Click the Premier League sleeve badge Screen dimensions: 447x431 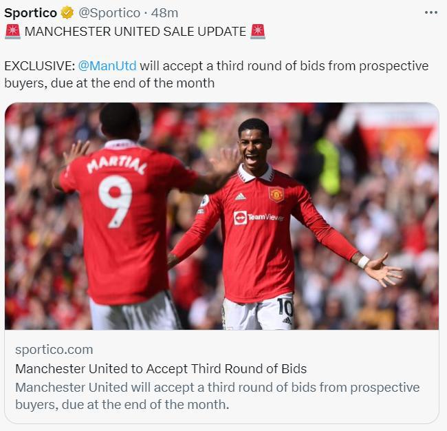[205, 201]
